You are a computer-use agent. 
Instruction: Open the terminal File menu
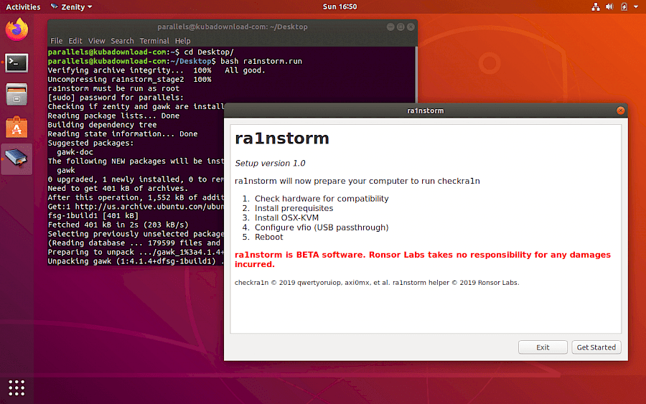[56, 41]
